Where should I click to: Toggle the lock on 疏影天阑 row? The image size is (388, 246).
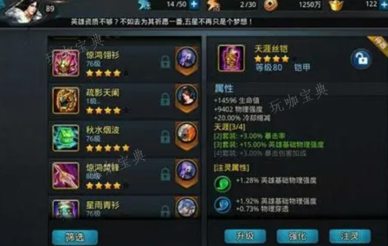click(x=166, y=99)
